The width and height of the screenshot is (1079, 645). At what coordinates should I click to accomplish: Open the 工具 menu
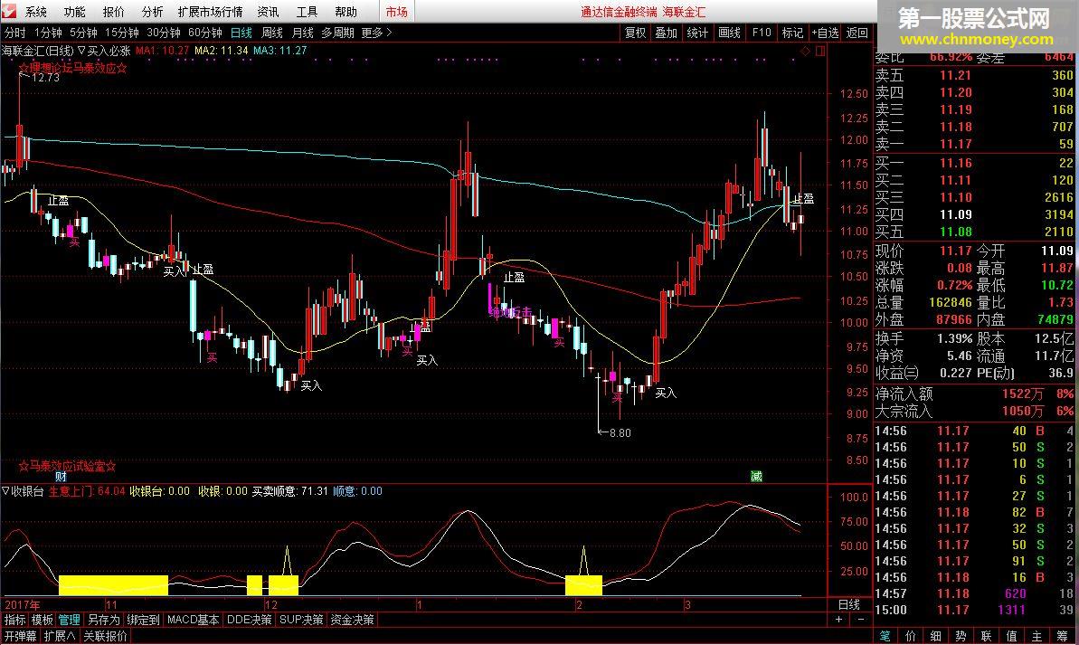tap(307, 12)
